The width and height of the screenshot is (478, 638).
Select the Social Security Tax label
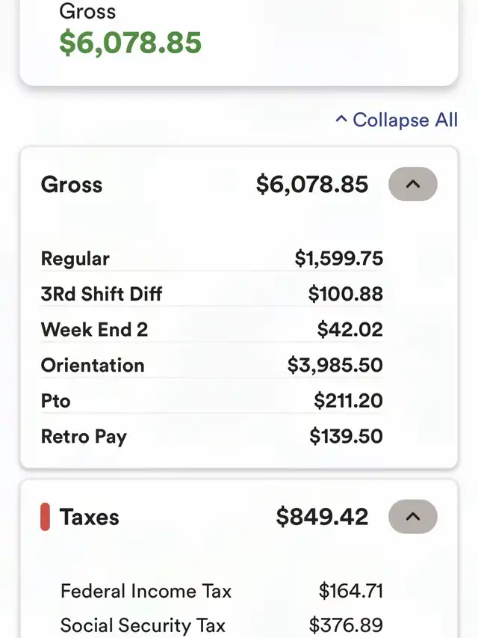point(143,625)
